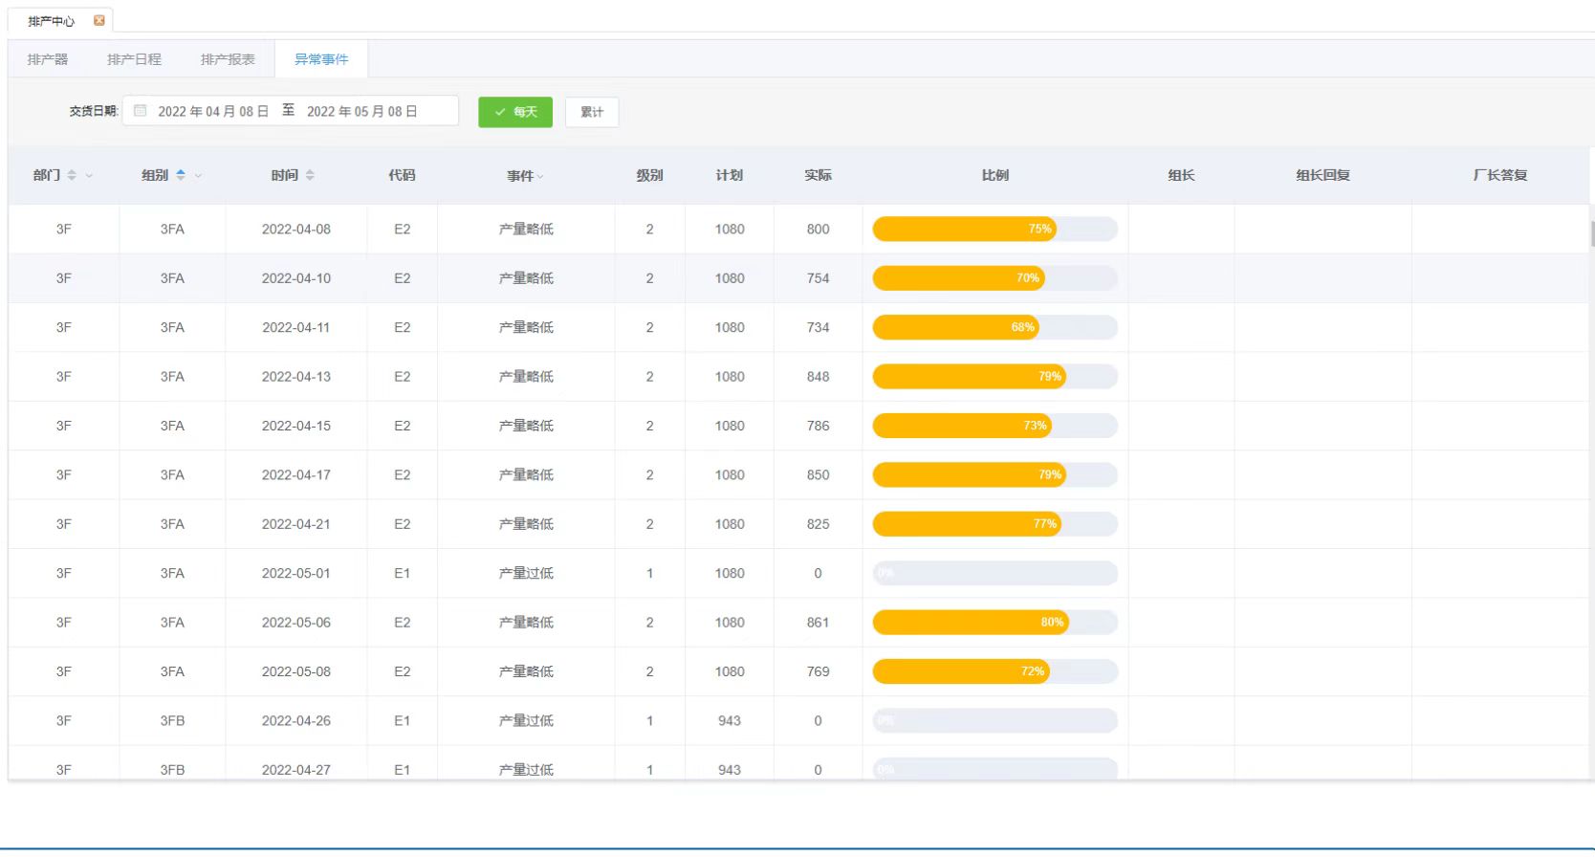This screenshot has width=1595, height=857.
Task: Toggle the green 每天 mode button
Action: point(515,112)
